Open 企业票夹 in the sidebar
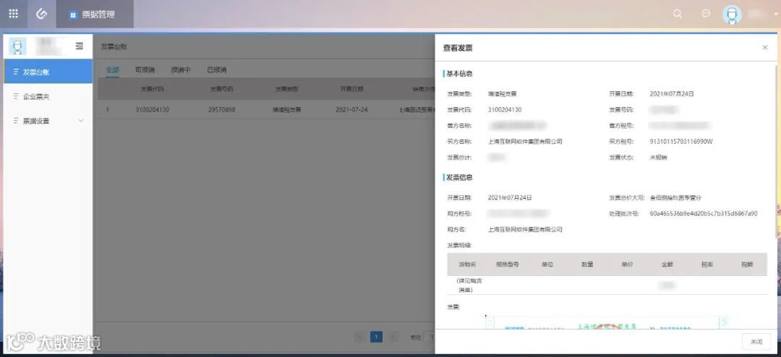 tap(48, 96)
